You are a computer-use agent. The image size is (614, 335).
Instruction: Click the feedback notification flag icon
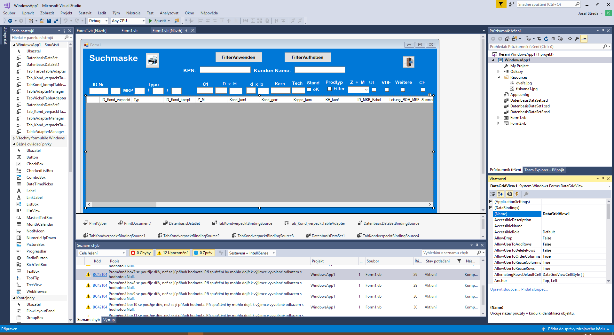pos(500,4)
